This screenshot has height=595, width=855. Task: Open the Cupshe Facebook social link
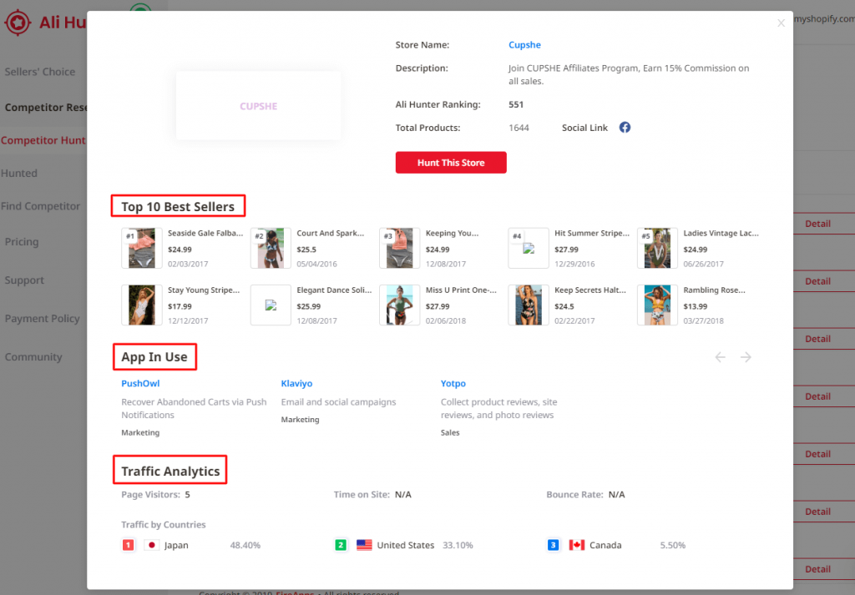[x=625, y=128]
